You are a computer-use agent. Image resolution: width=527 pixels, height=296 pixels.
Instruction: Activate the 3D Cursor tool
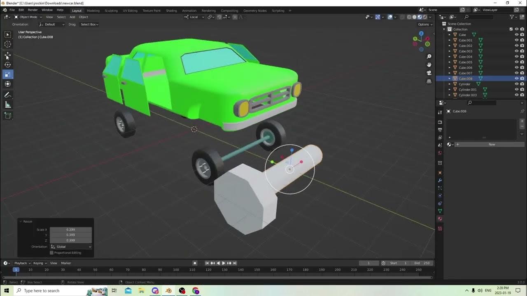click(x=8, y=44)
